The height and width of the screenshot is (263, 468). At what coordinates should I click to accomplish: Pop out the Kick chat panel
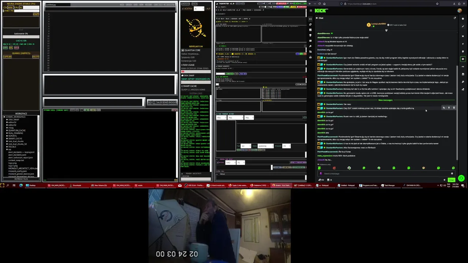click(x=455, y=18)
